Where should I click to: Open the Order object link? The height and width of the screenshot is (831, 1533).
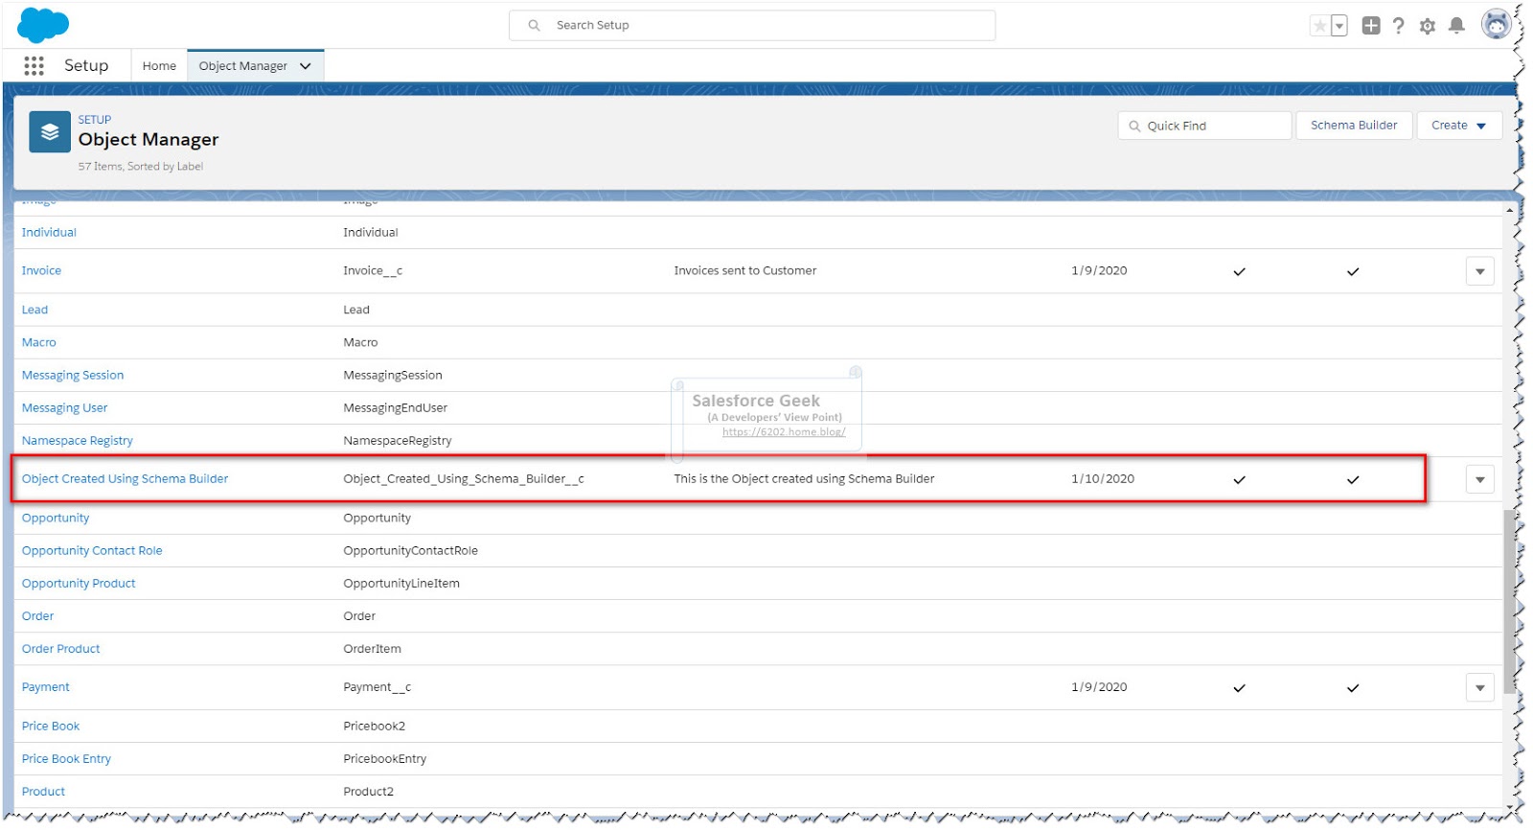pos(37,616)
